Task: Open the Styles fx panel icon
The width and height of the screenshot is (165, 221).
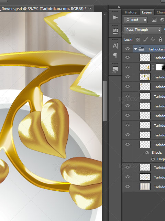Action: pos(115,70)
